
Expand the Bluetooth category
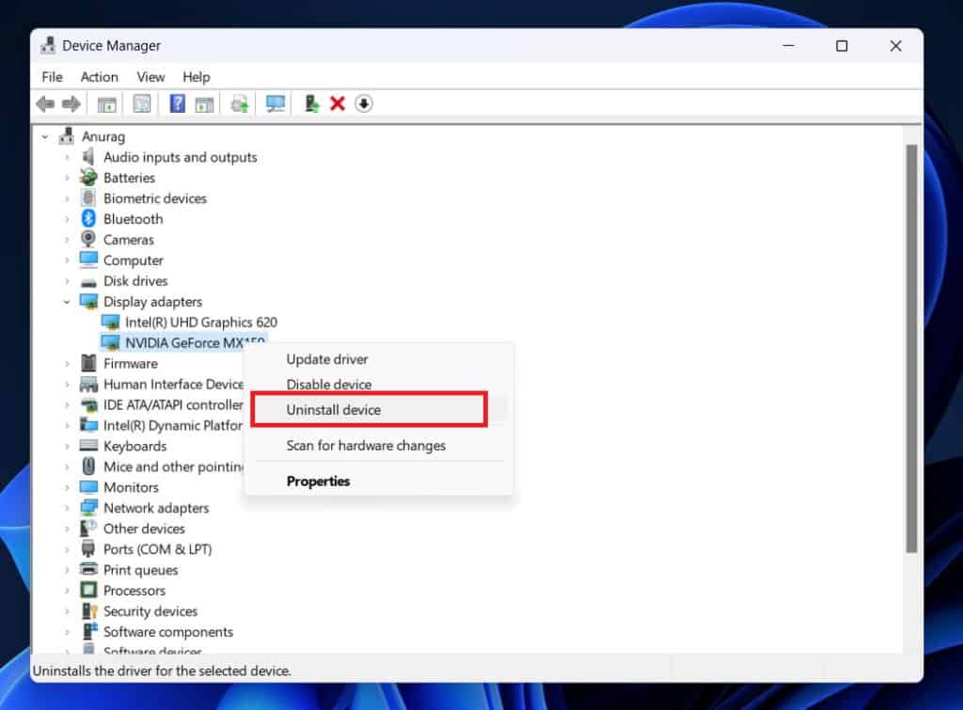[x=66, y=218]
